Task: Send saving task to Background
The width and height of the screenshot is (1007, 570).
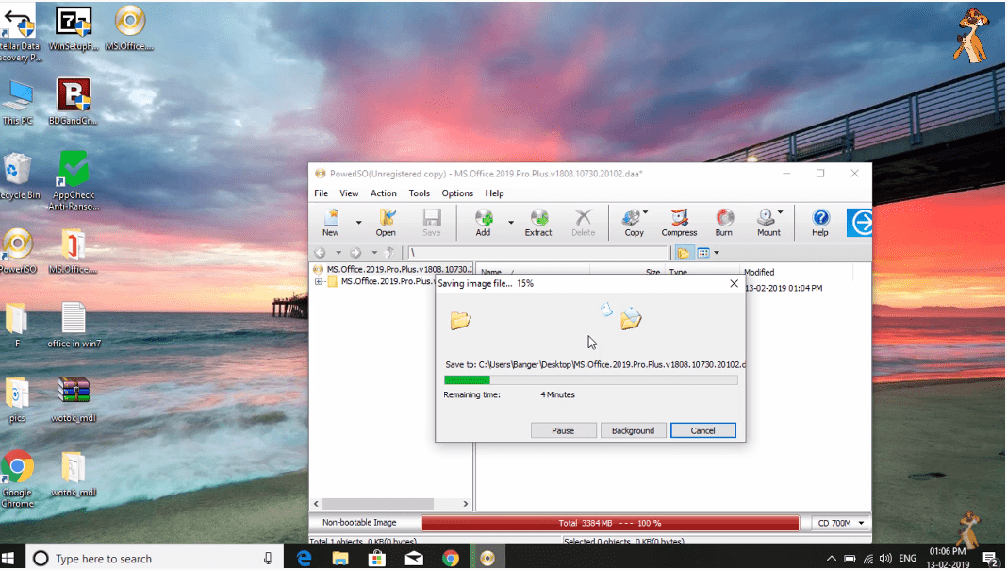Action: (633, 429)
